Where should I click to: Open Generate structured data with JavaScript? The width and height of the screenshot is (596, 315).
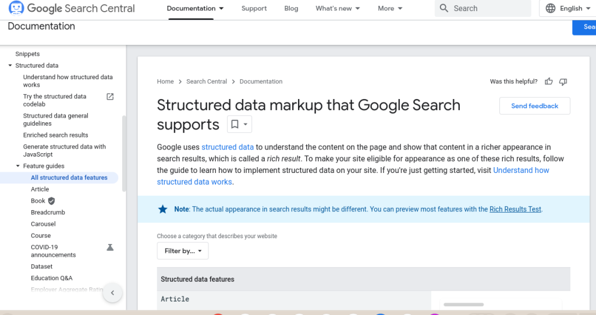click(x=64, y=150)
